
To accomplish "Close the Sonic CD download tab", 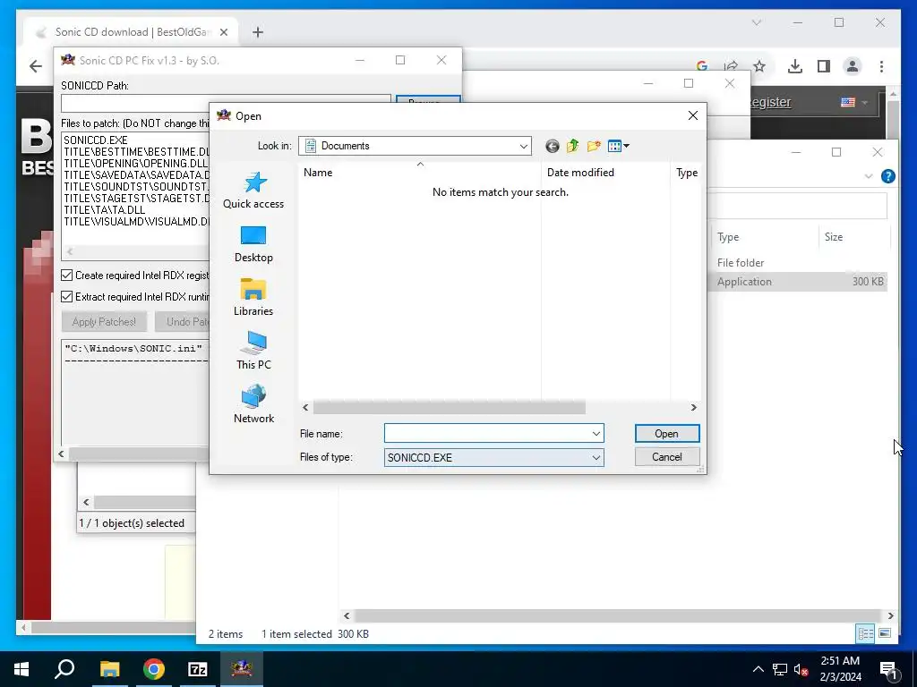I will (x=223, y=32).
